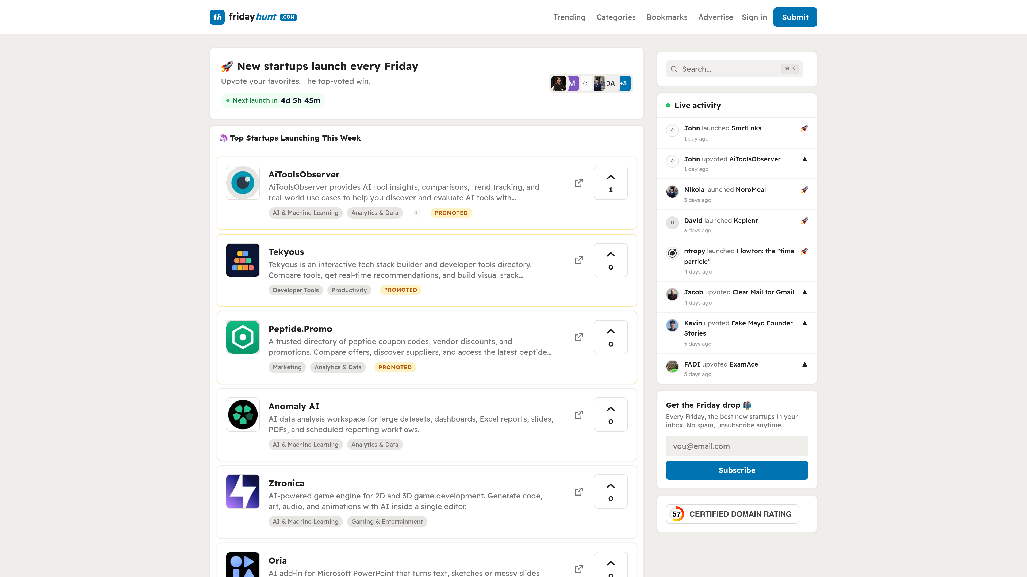Image resolution: width=1027 pixels, height=577 pixels.
Task: Open Fake Mayo Founder Stories activity link
Action: click(x=738, y=328)
